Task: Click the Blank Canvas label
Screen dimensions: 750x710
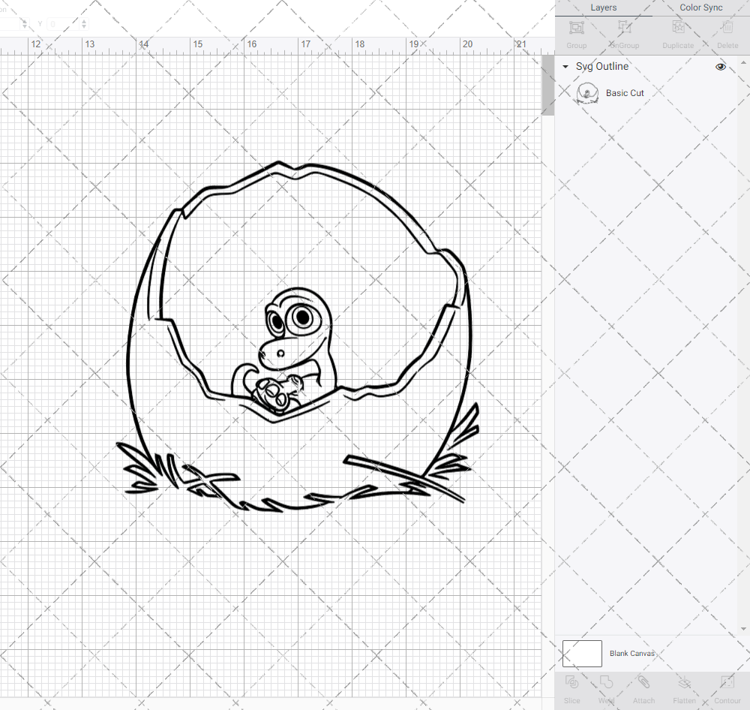Action: (632, 653)
